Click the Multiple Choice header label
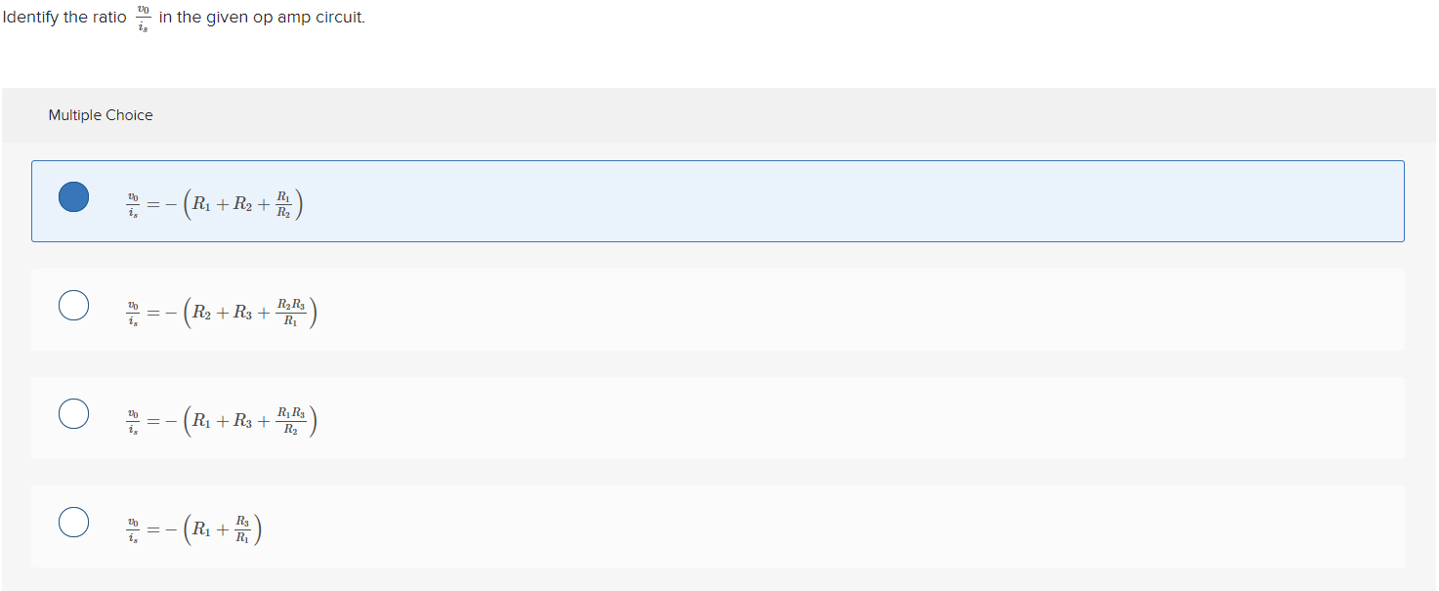This screenshot has height=591, width=1439. pyautogui.click(x=101, y=114)
